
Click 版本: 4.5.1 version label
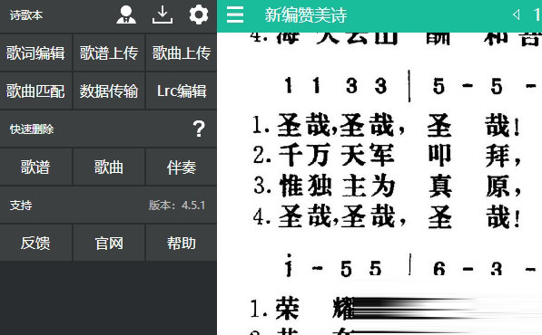[x=177, y=205]
